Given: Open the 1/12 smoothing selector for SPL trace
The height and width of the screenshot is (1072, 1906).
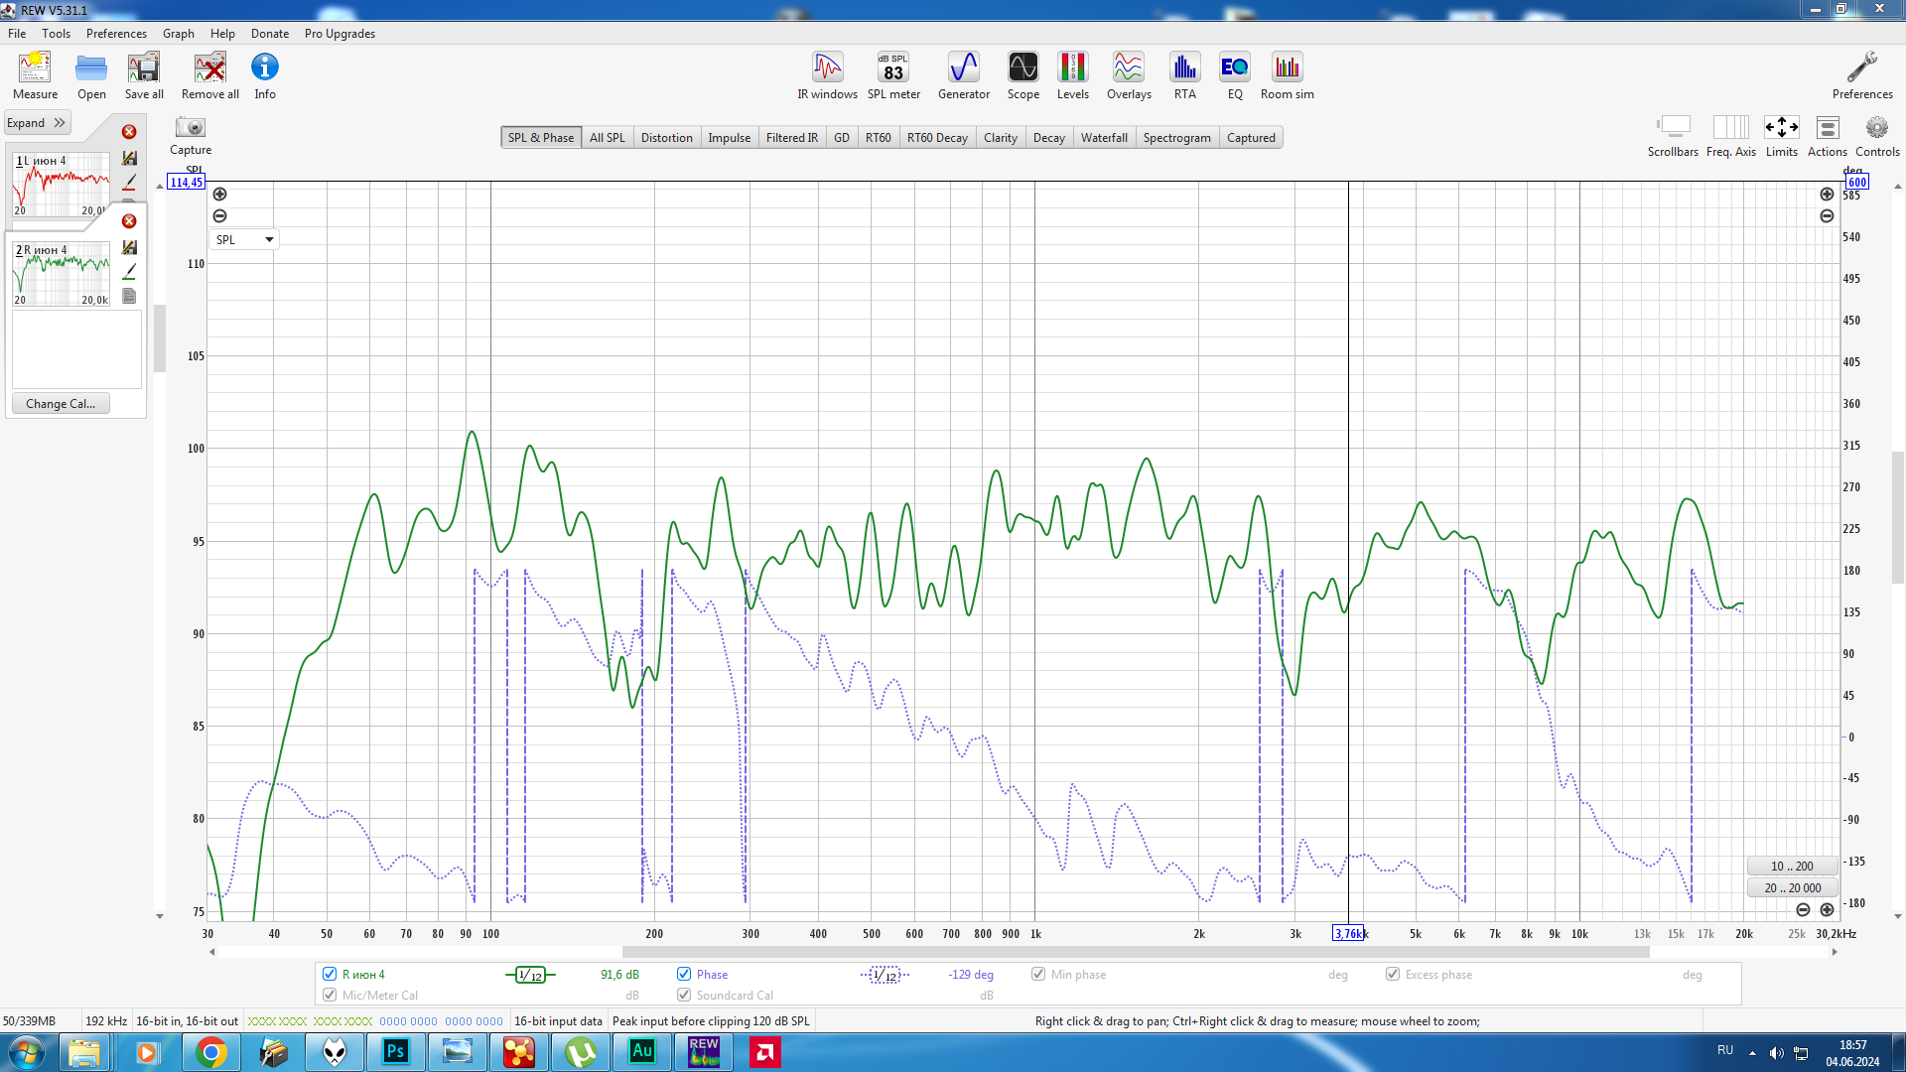Looking at the screenshot, I should tap(530, 975).
